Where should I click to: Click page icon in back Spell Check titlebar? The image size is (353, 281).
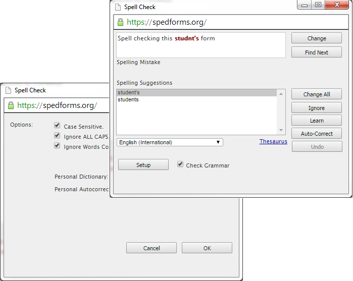8,90
